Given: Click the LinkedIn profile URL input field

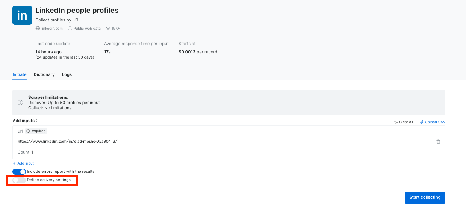Looking at the screenshot, I should pos(225,142).
